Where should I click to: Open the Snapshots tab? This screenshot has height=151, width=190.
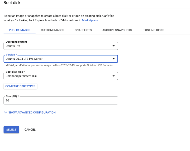tap(83, 30)
